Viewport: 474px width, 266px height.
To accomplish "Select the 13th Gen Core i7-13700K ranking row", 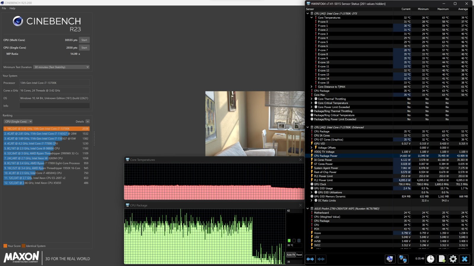I will point(46,129).
